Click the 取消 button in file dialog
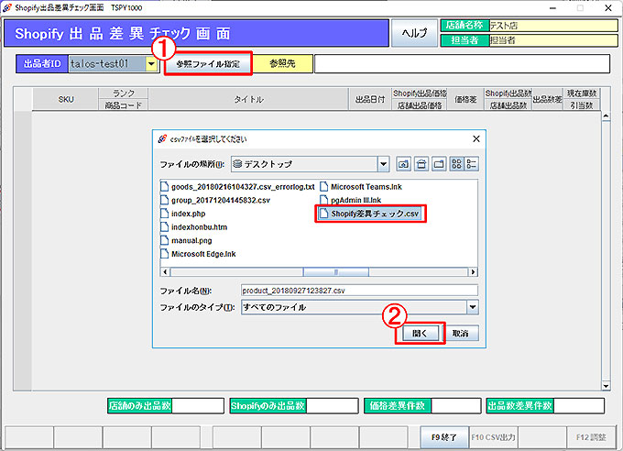The width and height of the screenshot is (623, 451). 461,334
